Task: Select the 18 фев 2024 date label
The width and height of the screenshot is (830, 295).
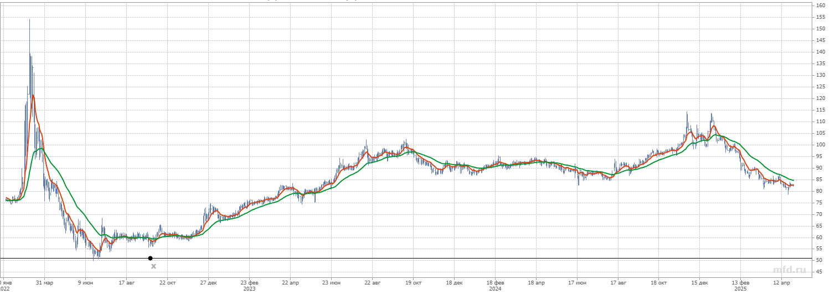Action: (x=495, y=282)
